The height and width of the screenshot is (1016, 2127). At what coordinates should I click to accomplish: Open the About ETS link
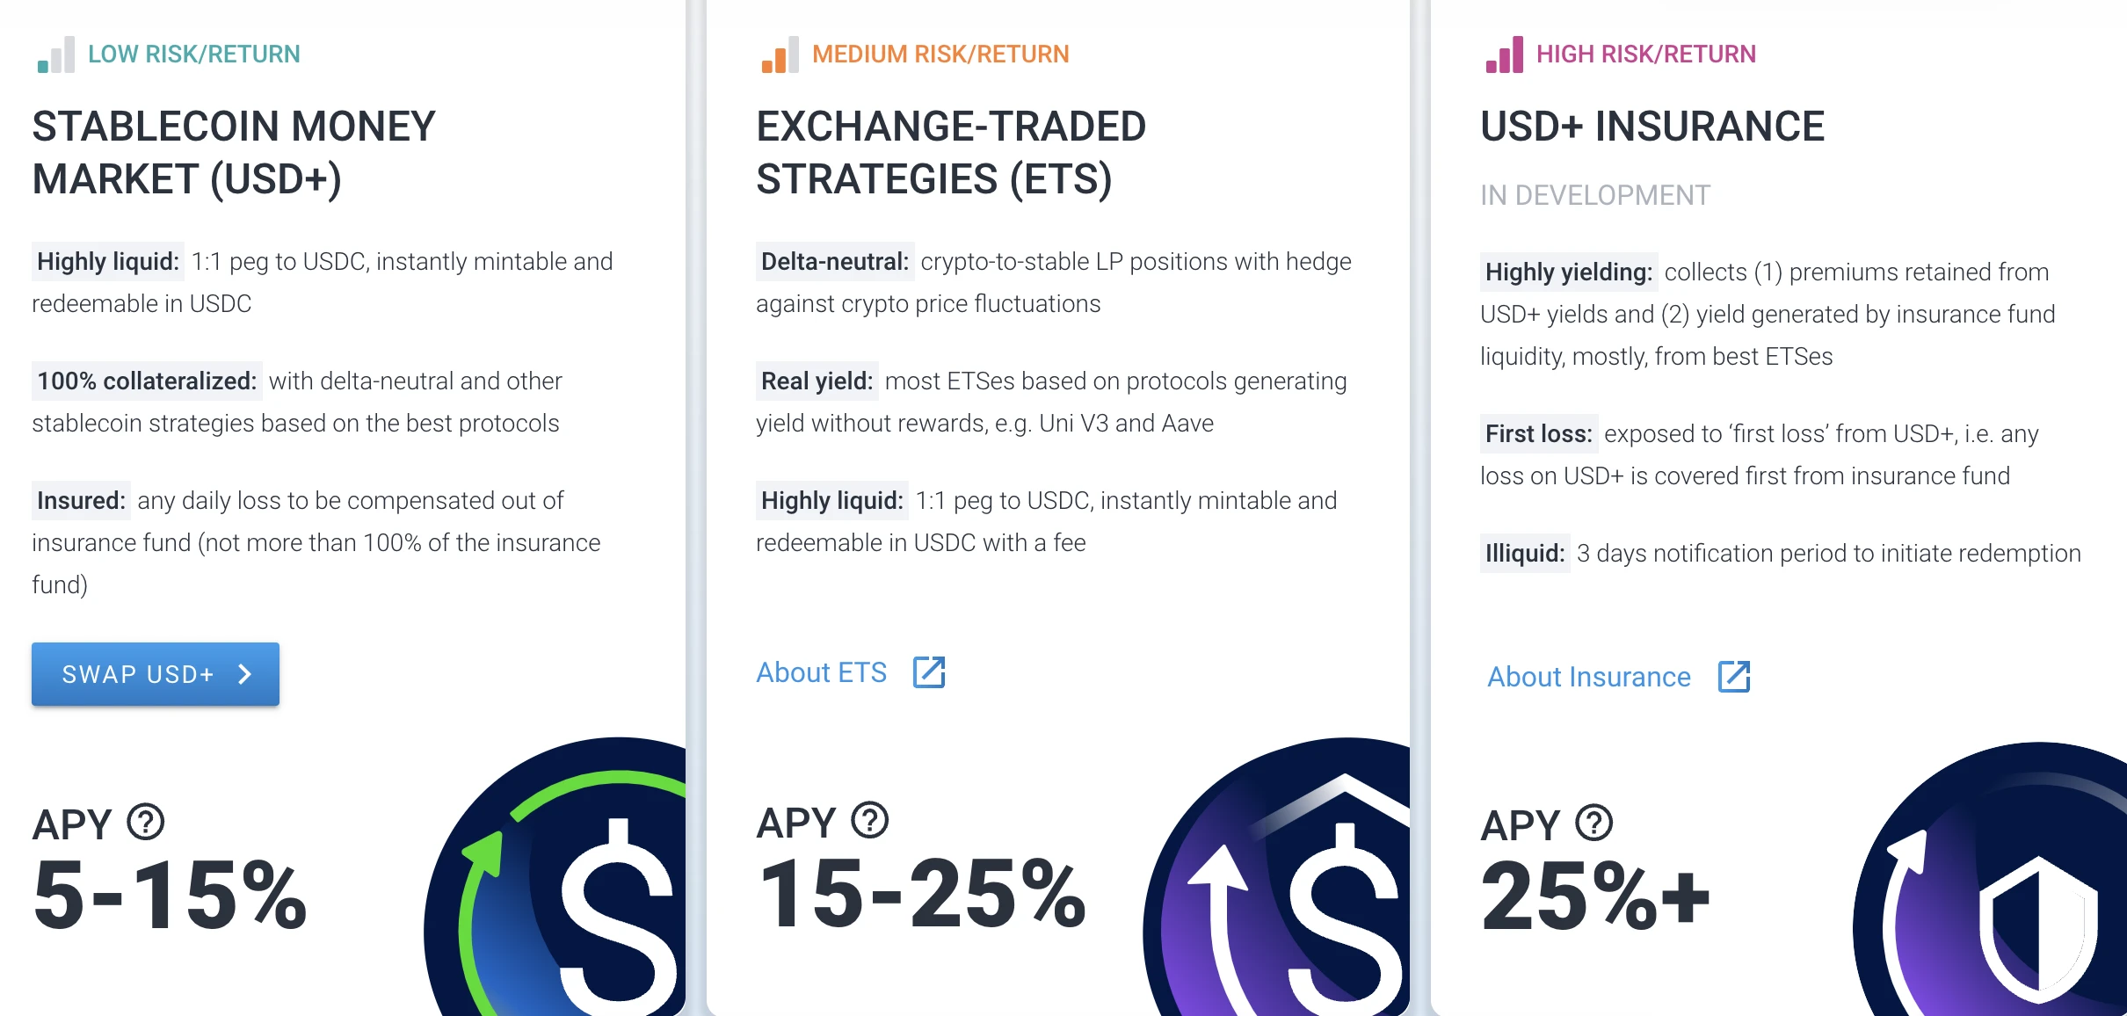pos(822,672)
